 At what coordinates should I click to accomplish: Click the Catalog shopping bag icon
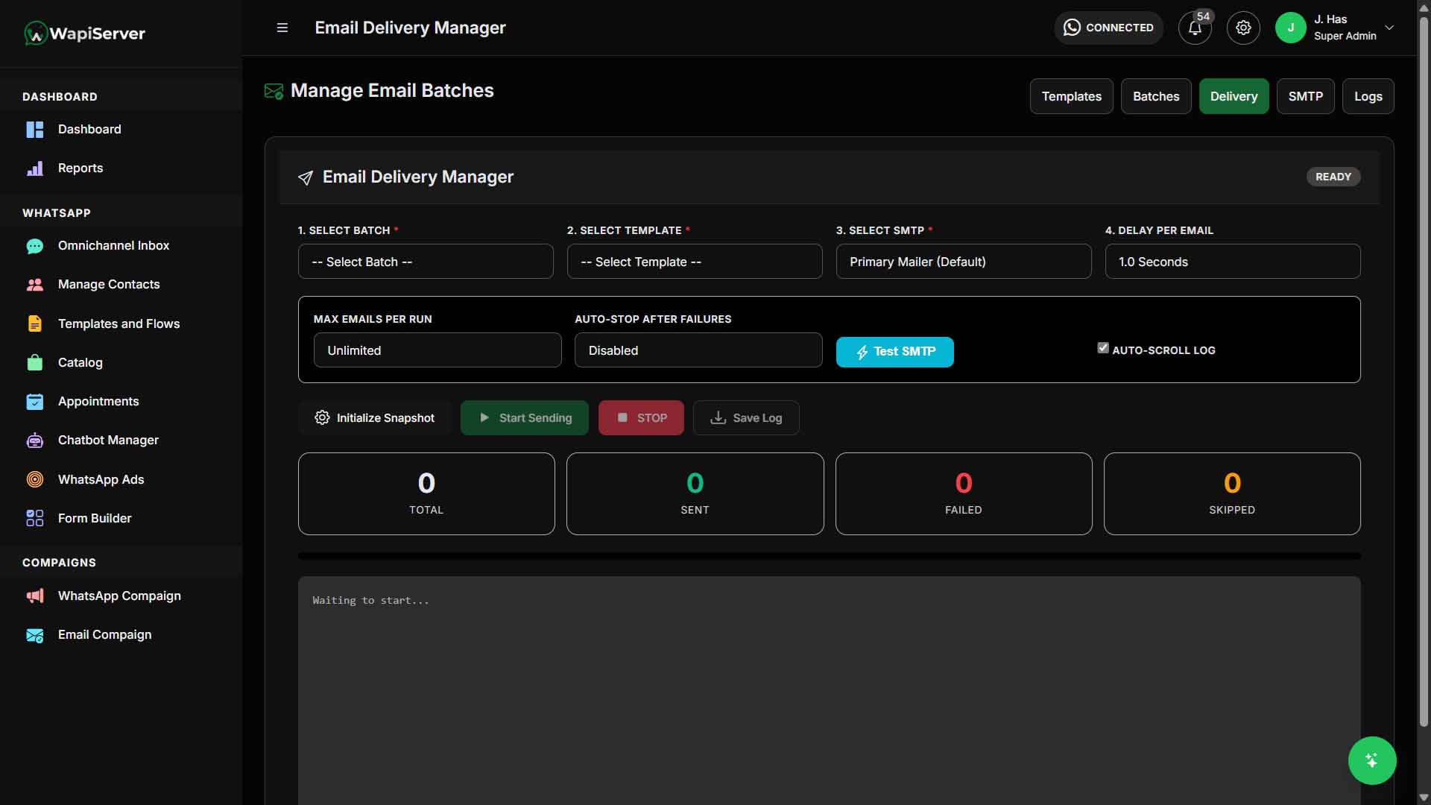click(35, 363)
